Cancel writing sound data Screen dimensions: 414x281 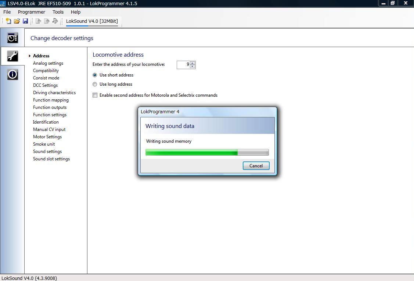click(256, 166)
